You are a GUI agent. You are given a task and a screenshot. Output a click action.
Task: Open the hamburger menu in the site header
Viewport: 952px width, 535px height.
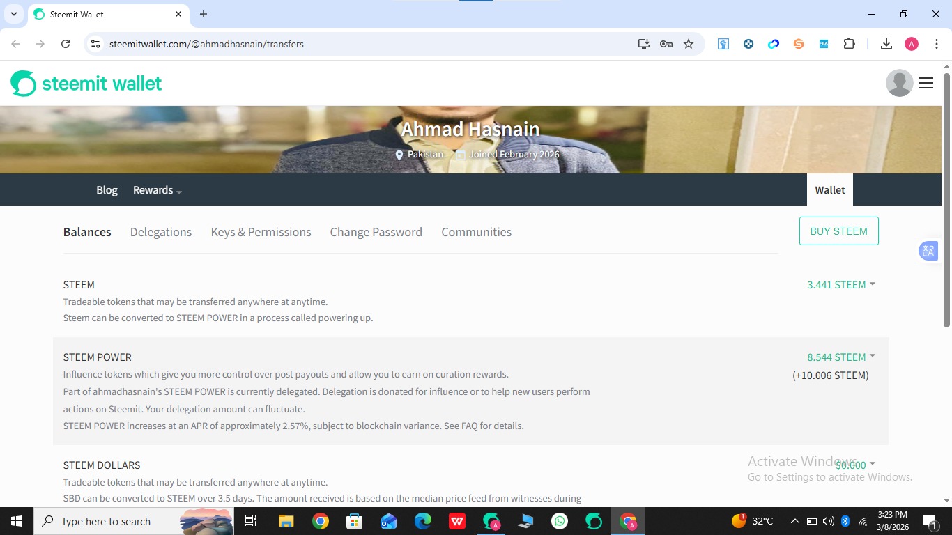click(x=926, y=83)
